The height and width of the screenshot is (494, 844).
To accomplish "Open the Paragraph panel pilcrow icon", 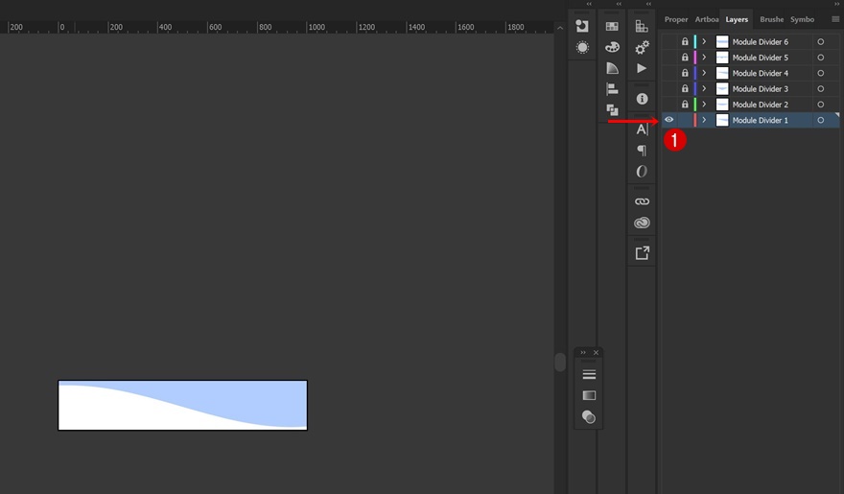I will coord(642,151).
